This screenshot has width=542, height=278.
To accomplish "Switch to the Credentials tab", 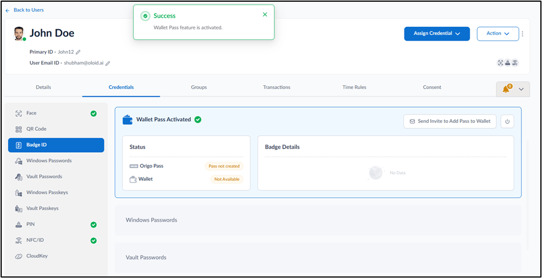I will click(121, 88).
